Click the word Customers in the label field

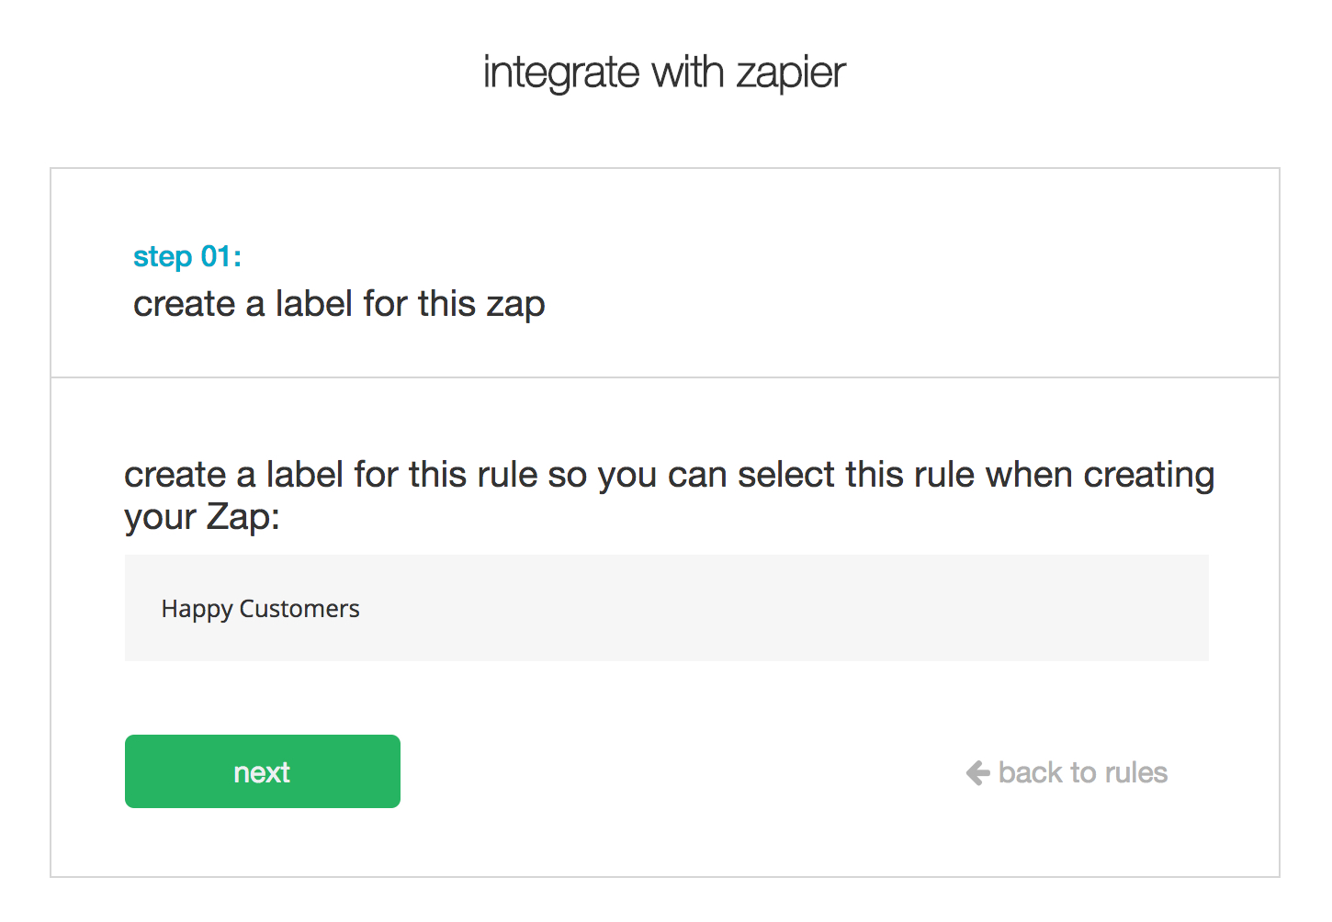(x=299, y=609)
